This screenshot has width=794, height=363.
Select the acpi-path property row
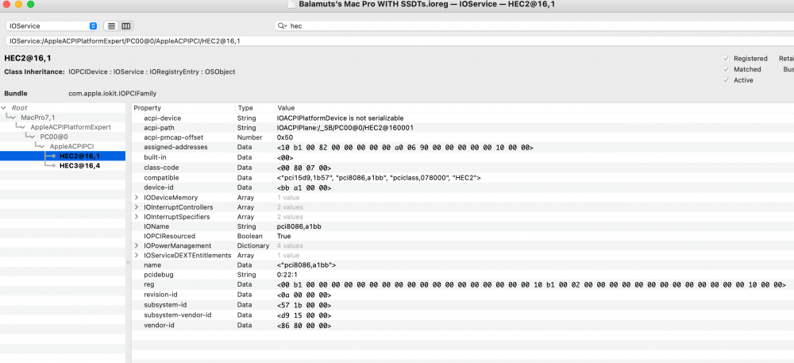pos(463,128)
